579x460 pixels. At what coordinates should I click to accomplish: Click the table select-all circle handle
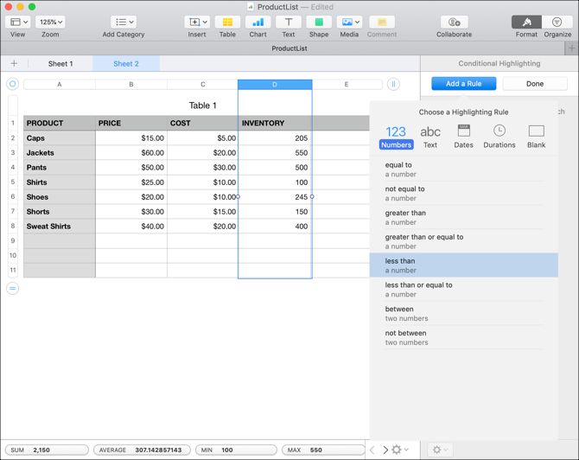point(13,84)
